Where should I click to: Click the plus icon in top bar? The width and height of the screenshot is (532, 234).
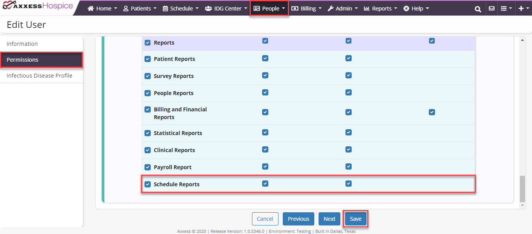[521, 9]
